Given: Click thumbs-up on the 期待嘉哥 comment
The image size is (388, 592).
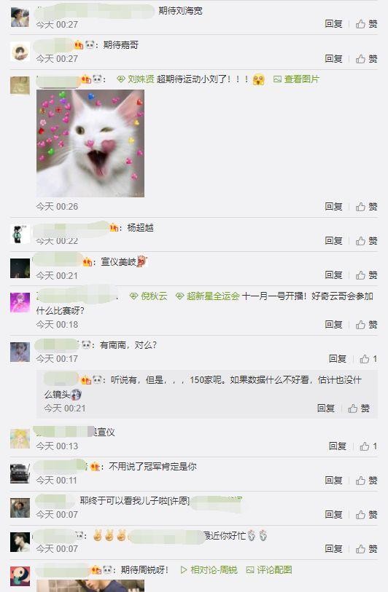Looking at the screenshot, I should click(366, 58).
